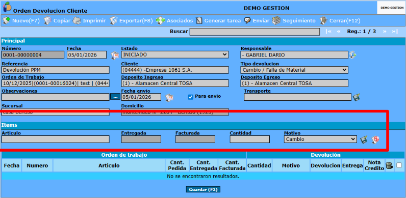Screen dimensions: 406x198
Task: Click the Observaciones field
Action: point(56,97)
